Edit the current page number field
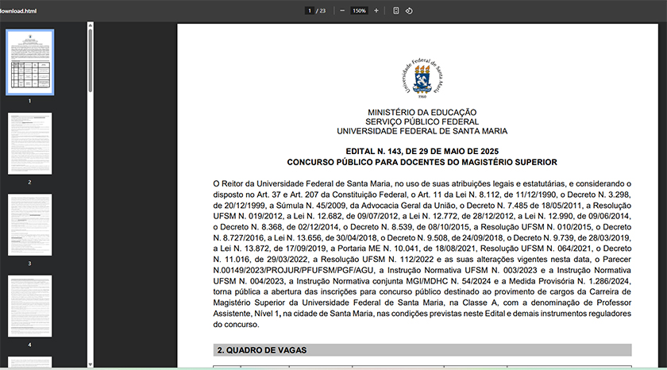The width and height of the screenshot is (667, 370). [309, 10]
